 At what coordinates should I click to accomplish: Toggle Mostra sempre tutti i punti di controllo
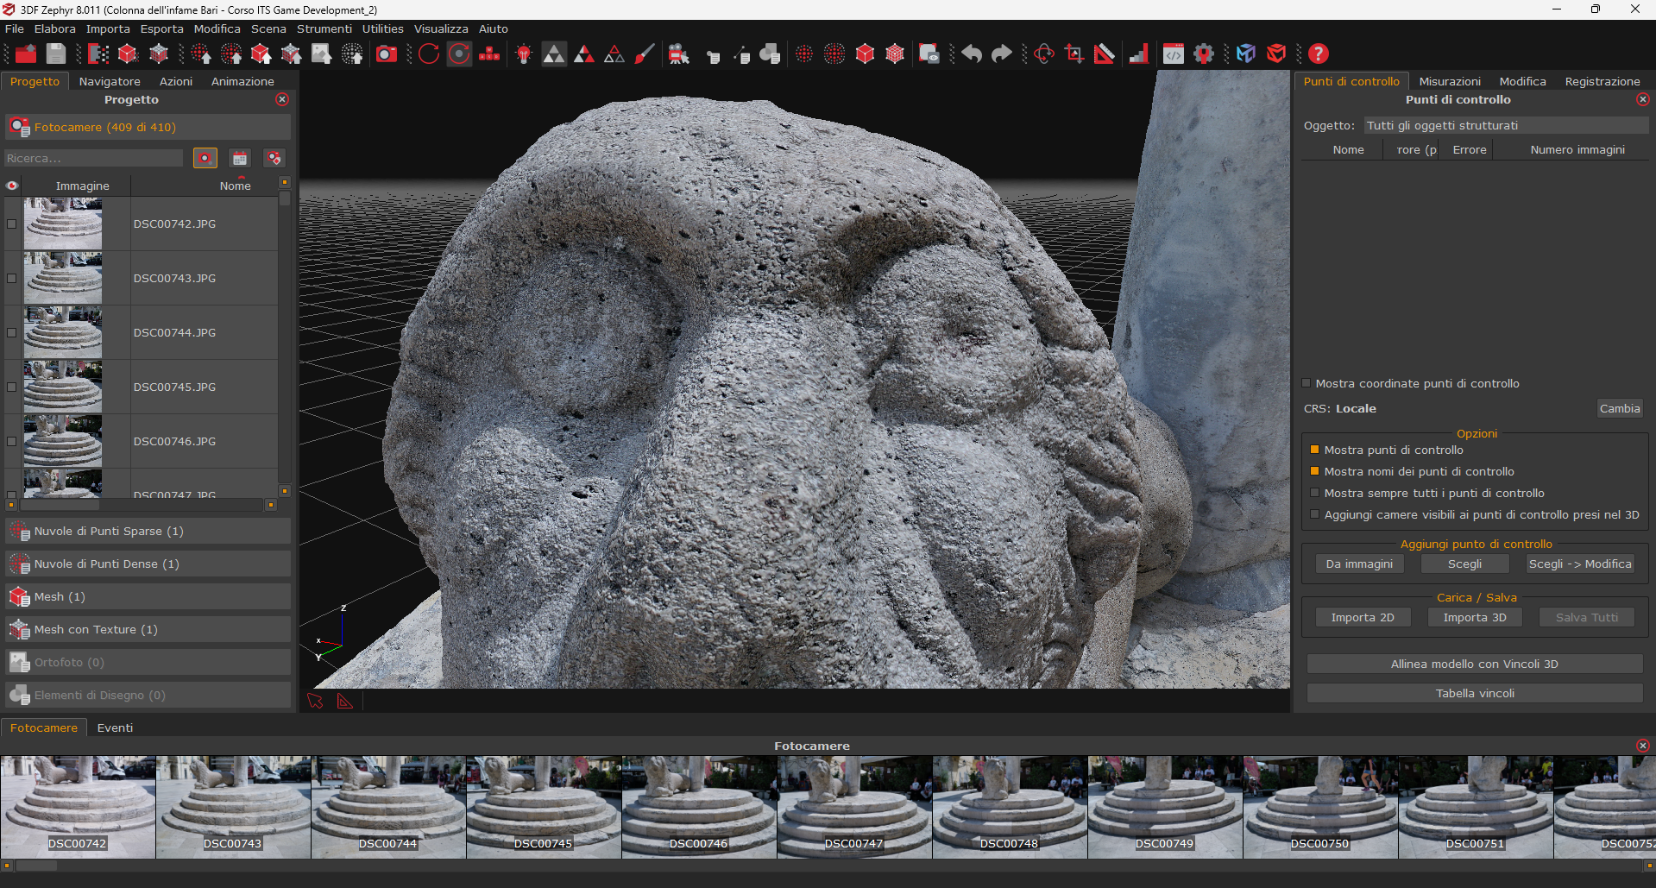(1315, 493)
